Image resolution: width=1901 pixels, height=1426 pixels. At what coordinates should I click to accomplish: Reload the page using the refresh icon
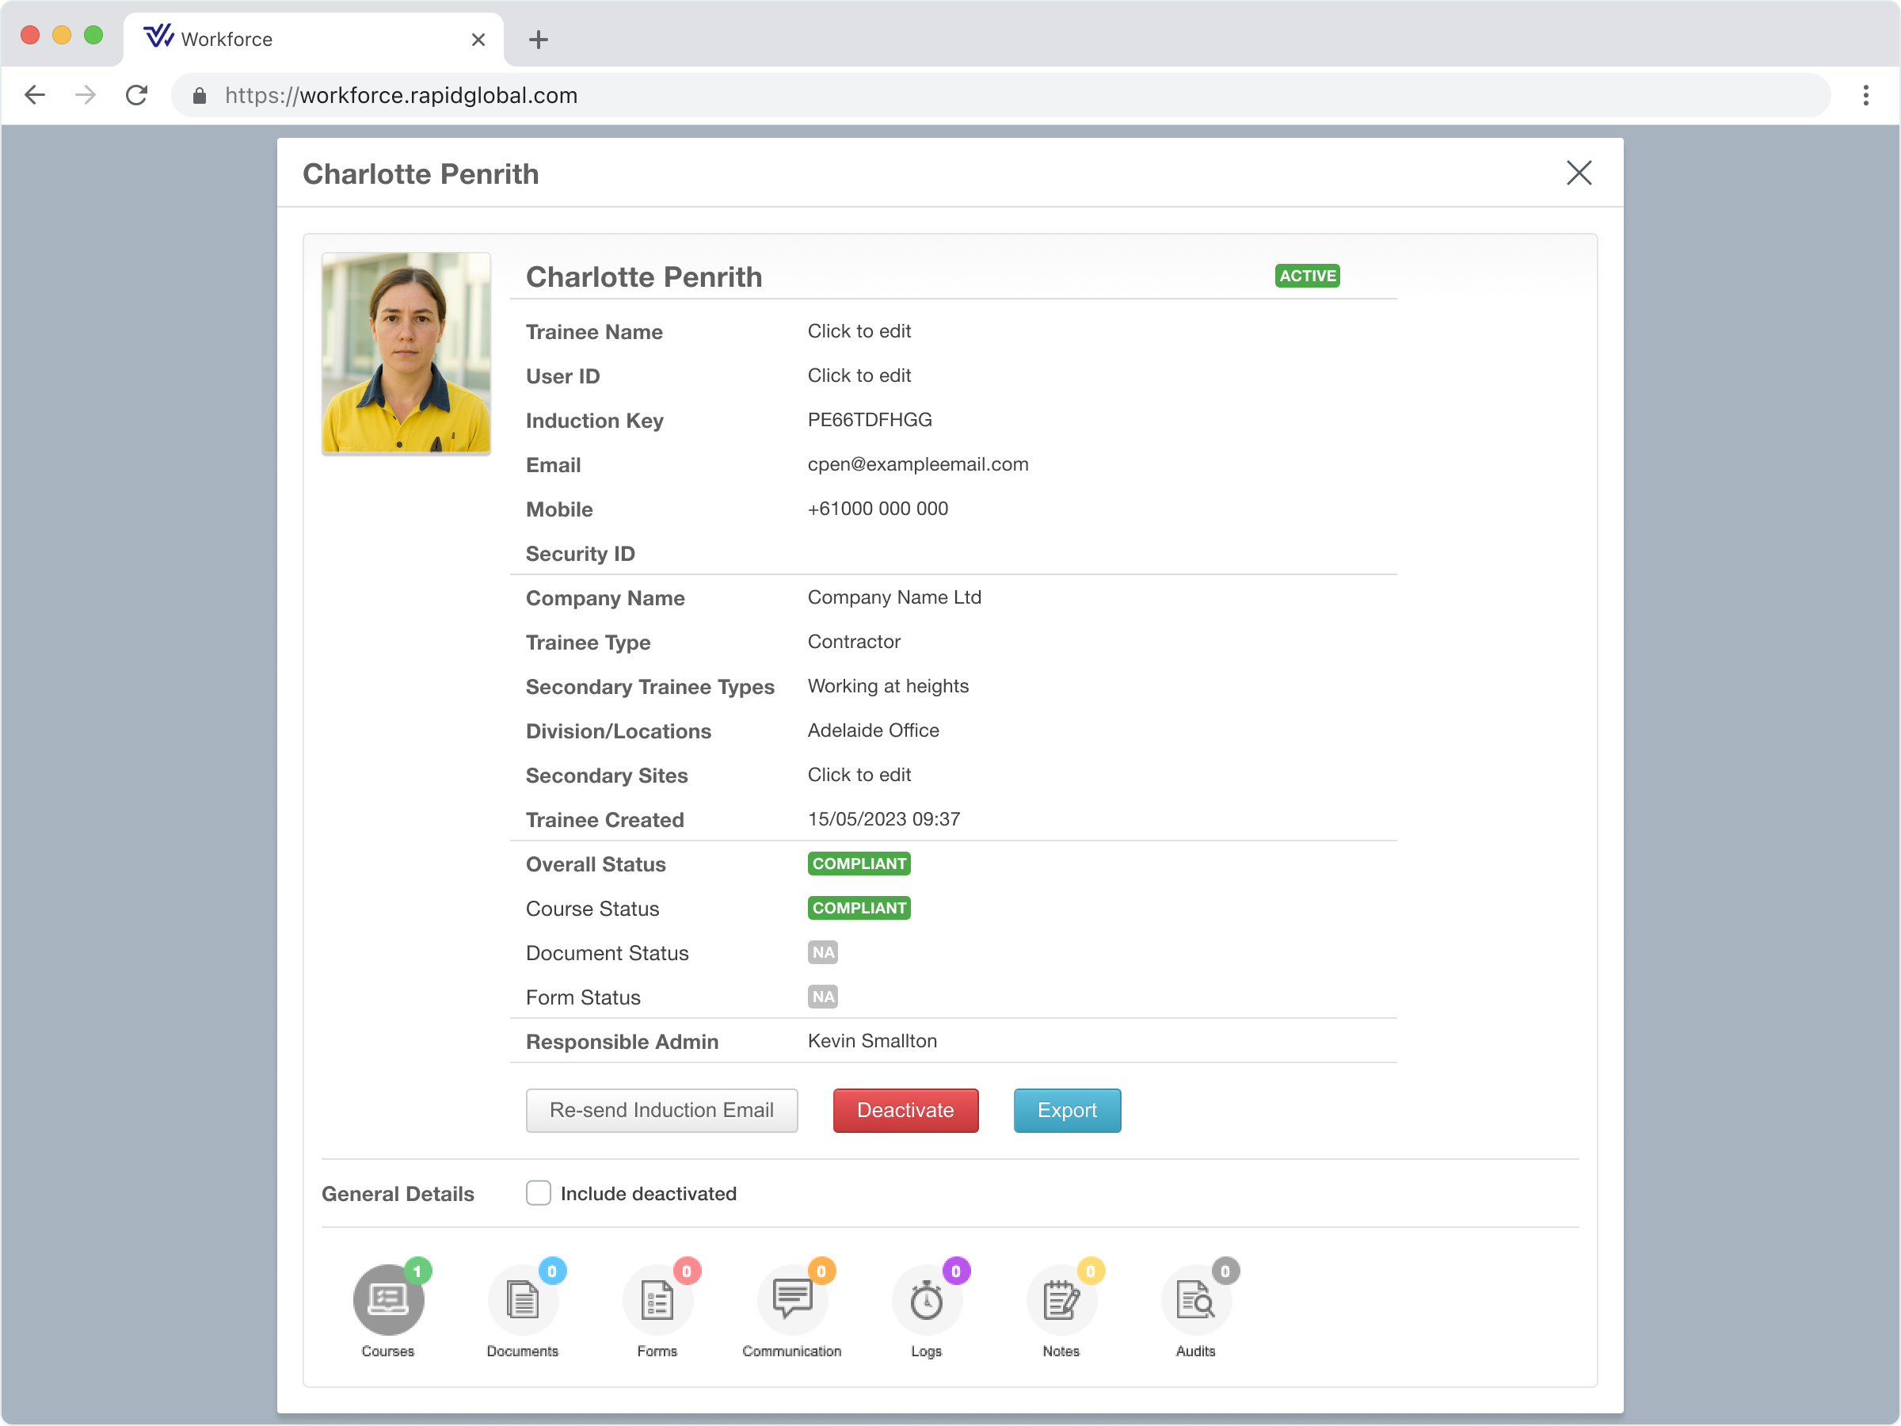(x=137, y=95)
